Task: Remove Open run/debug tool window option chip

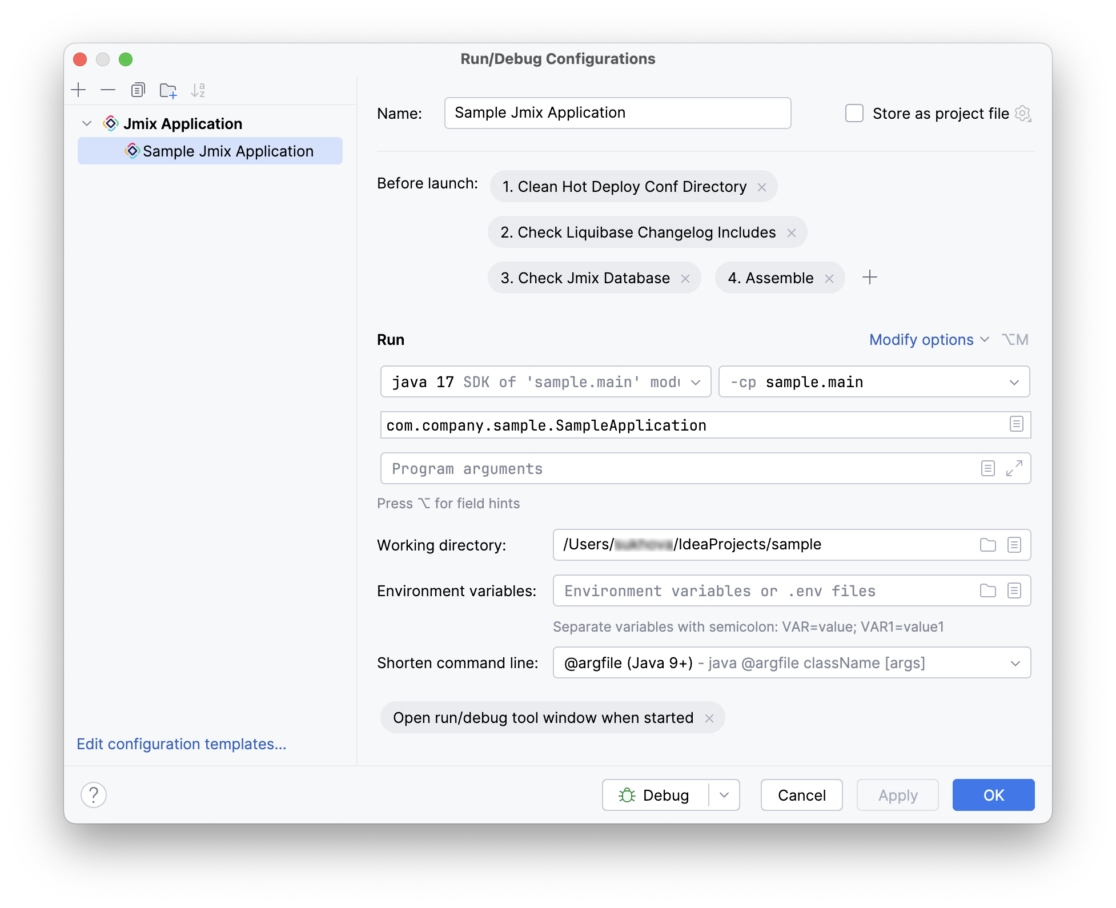Action: pos(709,718)
